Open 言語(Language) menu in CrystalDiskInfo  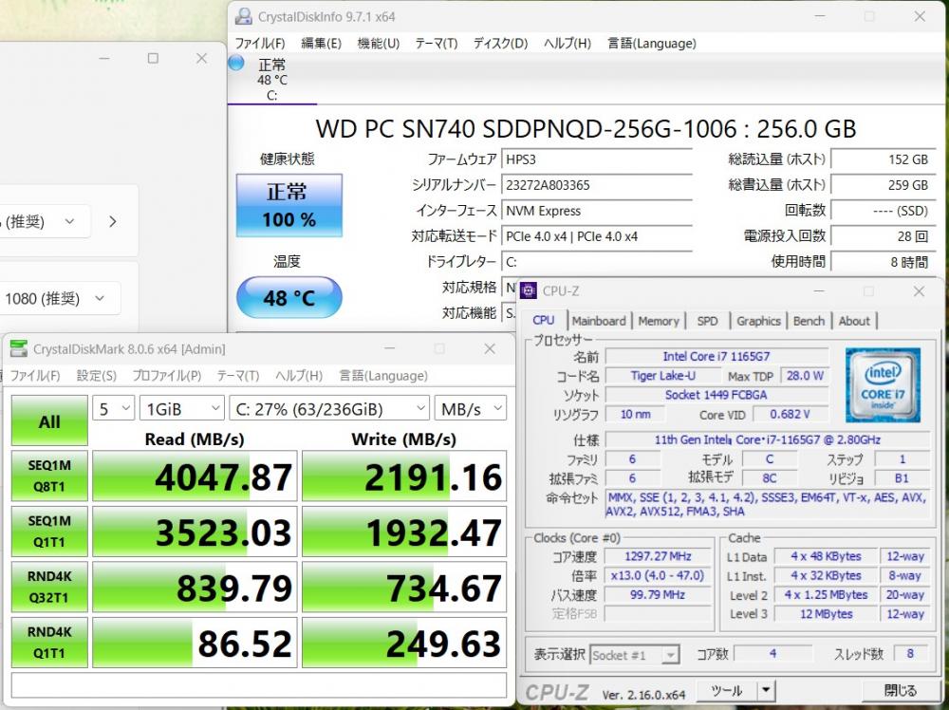tap(651, 44)
